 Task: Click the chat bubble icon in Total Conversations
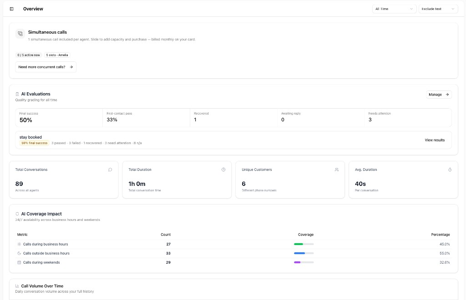pyautogui.click(x=110, y=170)
